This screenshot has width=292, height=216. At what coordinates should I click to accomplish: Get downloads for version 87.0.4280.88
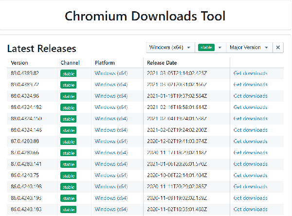coord(250,142)
